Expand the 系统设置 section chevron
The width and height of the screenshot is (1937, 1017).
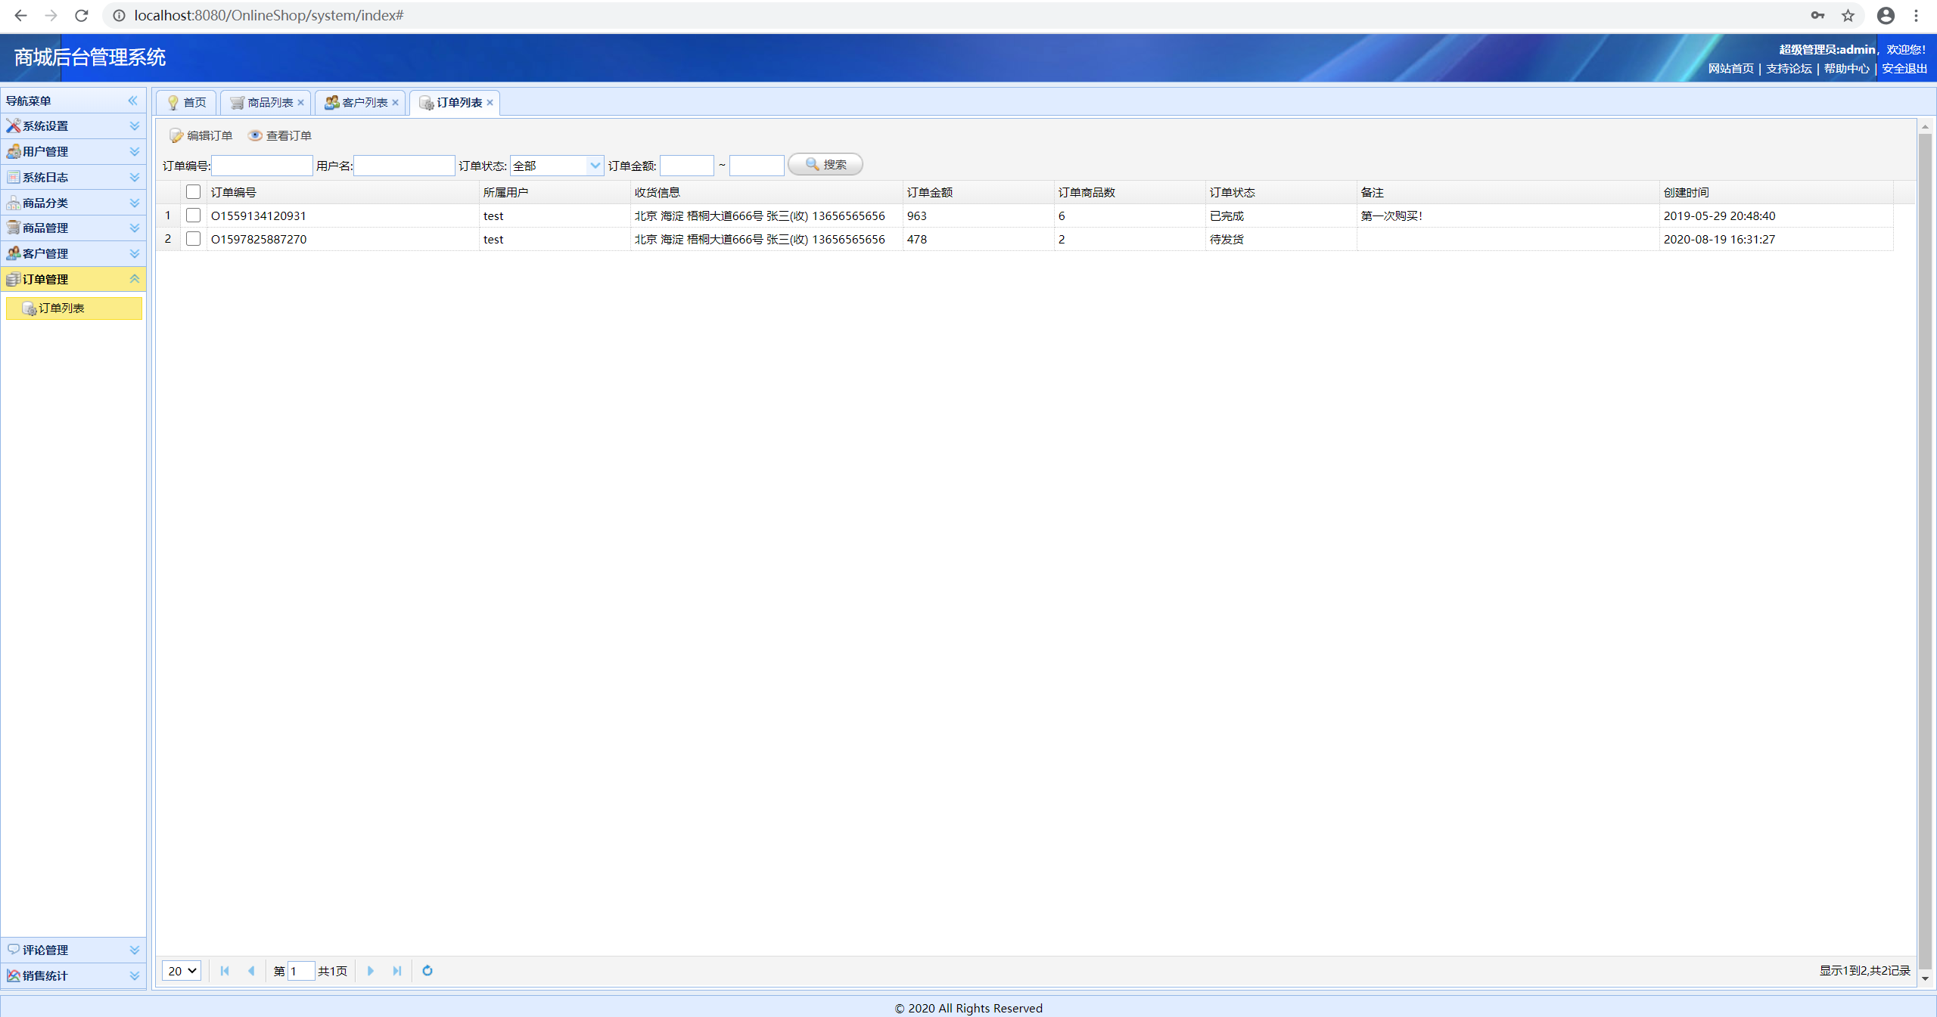pyautogui.click(x=135, y=126)
